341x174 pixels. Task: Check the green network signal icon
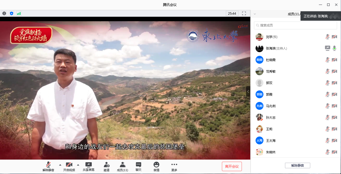[19, 13]
